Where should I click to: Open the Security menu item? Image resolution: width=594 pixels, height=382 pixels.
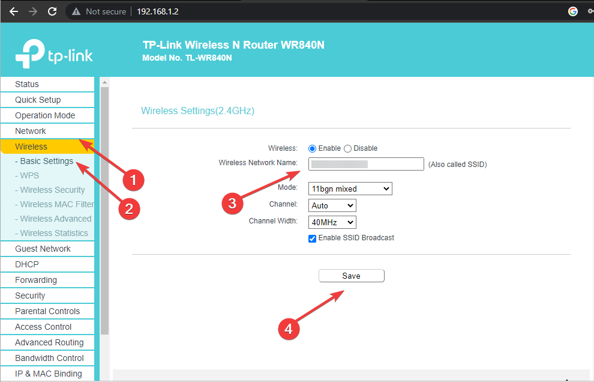tap(47, 296)
